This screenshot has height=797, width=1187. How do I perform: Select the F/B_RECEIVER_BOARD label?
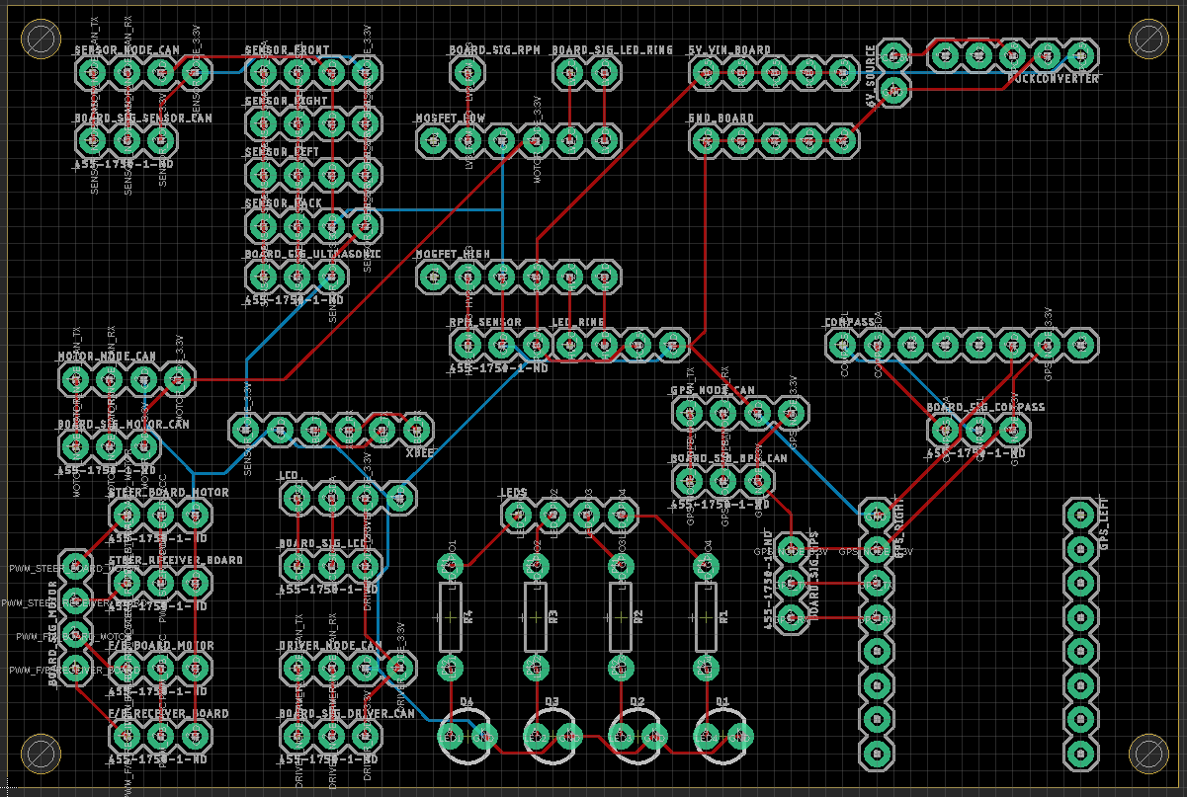(x=168, y=714)
